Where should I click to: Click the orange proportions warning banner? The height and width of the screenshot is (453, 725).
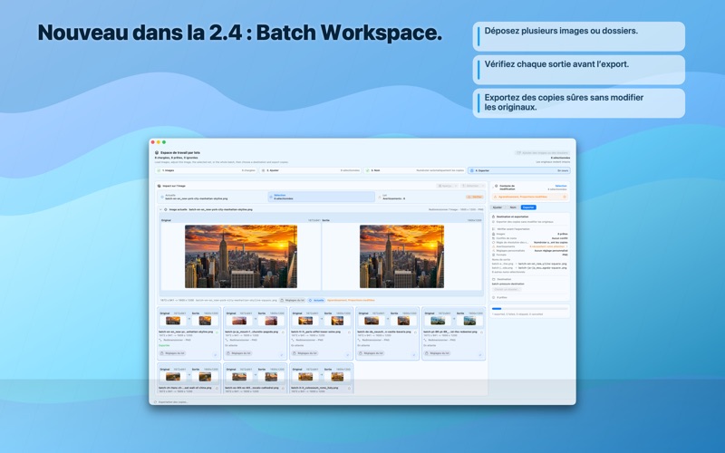point(530,197)
